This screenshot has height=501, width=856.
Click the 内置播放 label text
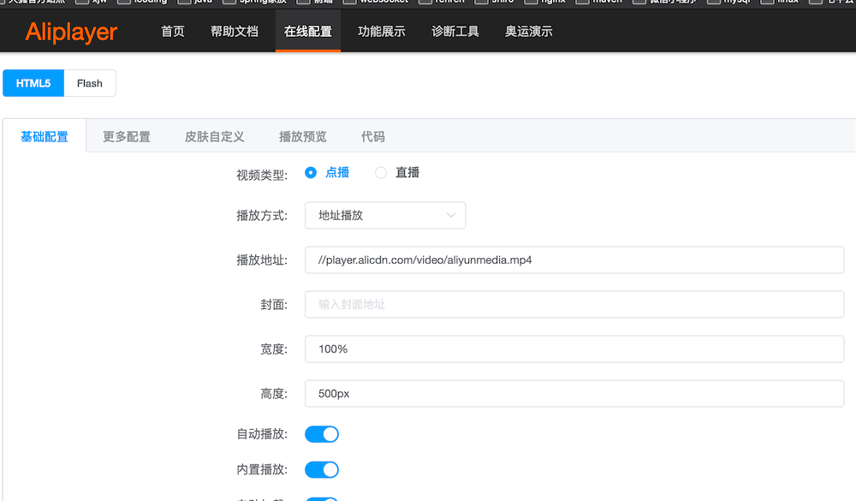click(261, 469)
